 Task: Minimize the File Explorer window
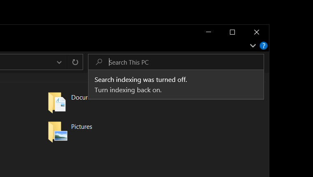(x=209, y=32)
